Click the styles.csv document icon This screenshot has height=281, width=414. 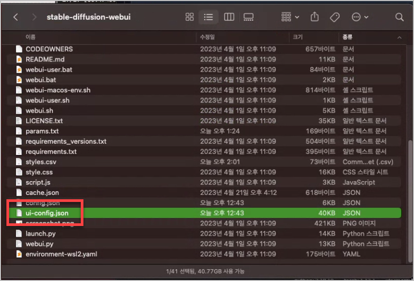[x=19, y=162]
